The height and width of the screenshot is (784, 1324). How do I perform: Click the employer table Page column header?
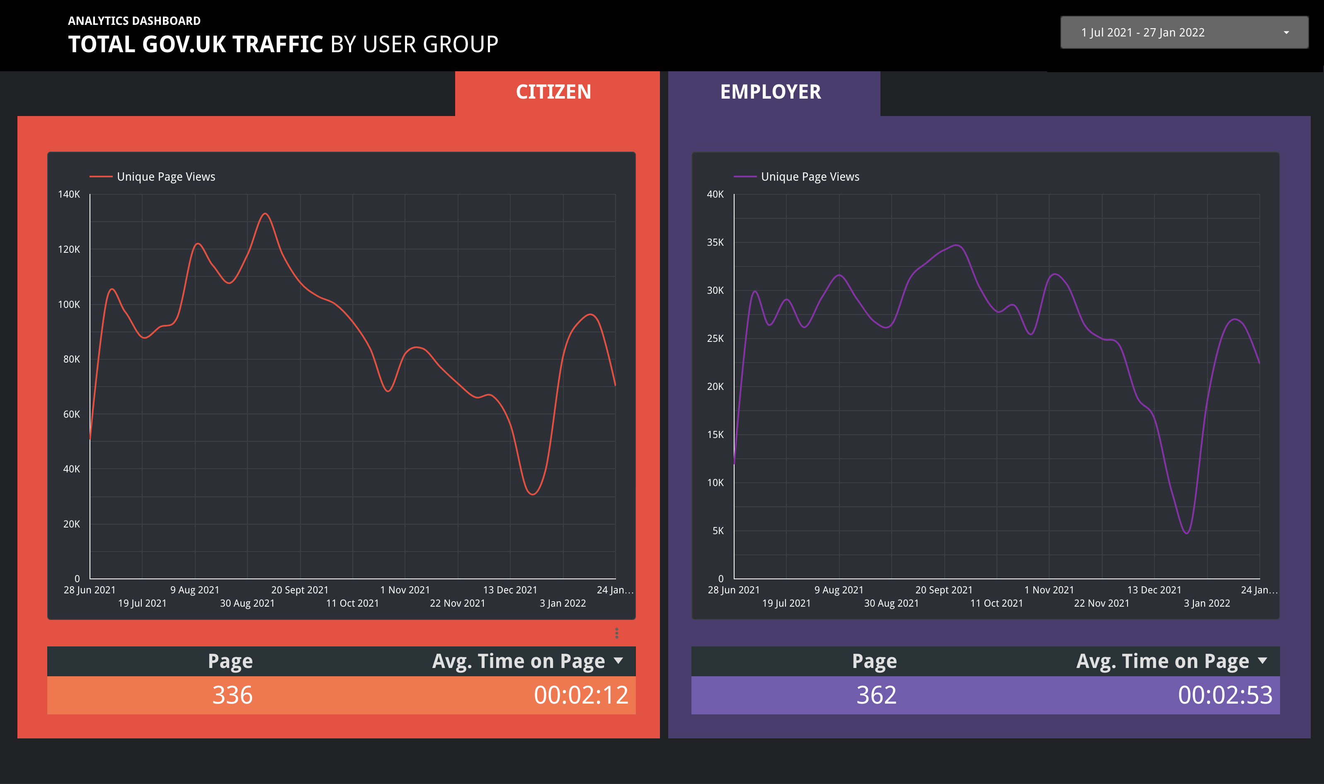pos(874,661)
